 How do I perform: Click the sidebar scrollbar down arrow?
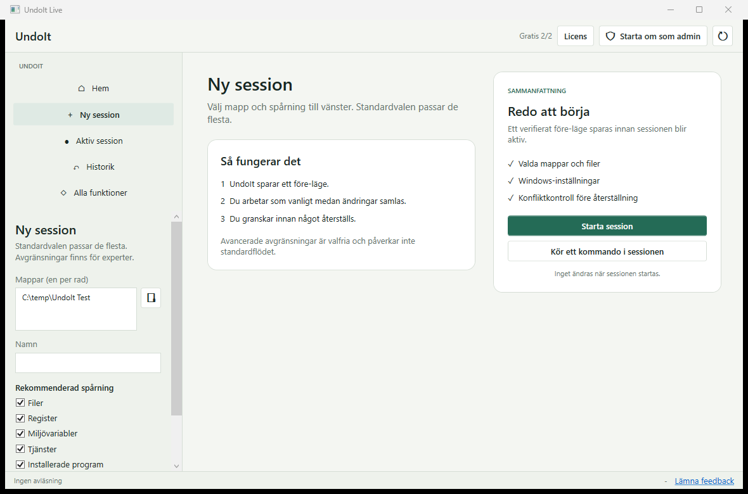[x=176, y=466]
